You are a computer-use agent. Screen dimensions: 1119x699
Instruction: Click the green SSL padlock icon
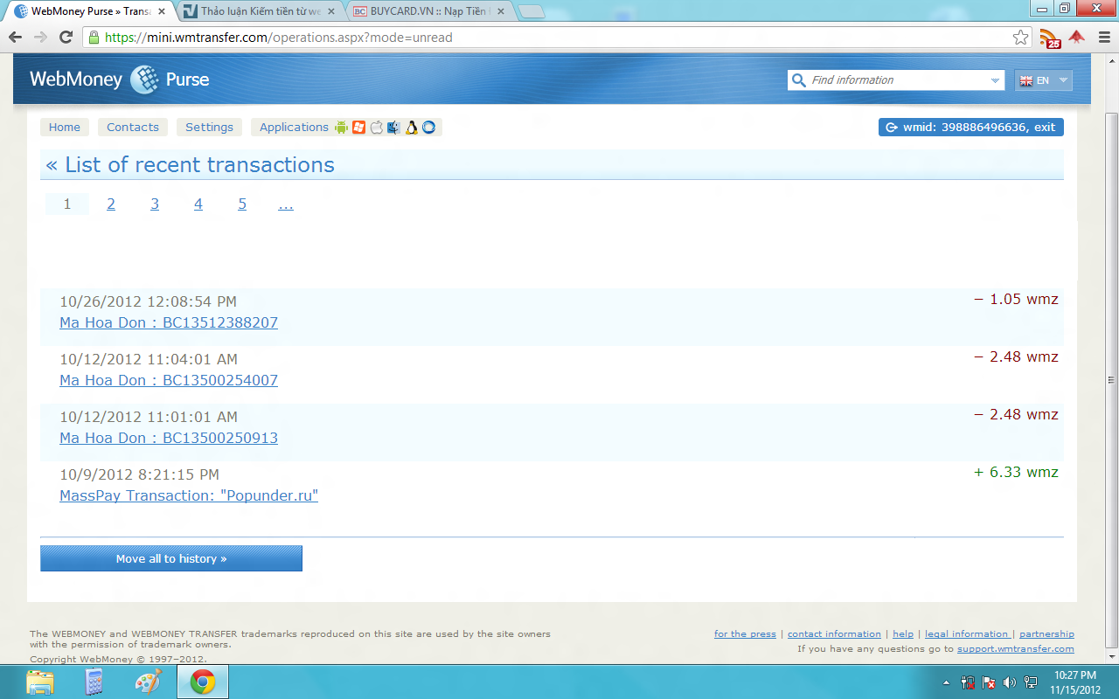94,38
